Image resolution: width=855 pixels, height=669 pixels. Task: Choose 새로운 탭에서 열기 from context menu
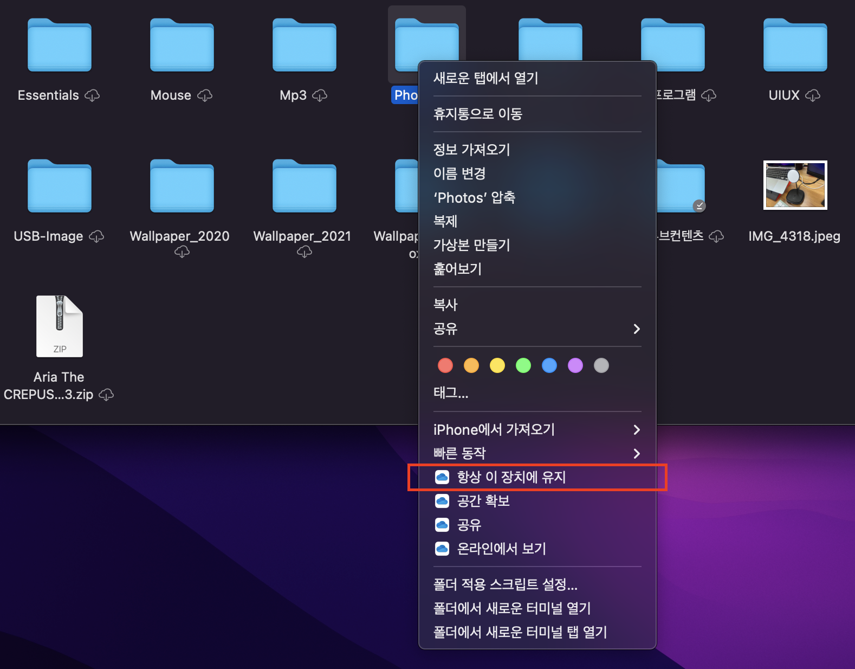(537, 78)
